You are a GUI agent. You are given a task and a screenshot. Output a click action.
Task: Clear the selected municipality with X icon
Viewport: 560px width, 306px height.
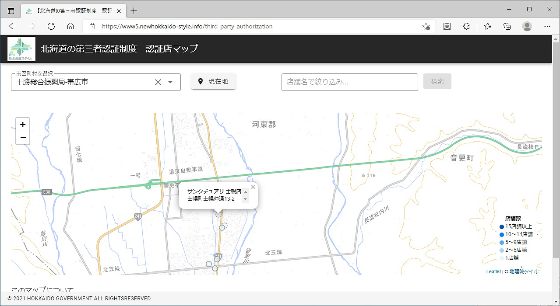coord(158,82)
